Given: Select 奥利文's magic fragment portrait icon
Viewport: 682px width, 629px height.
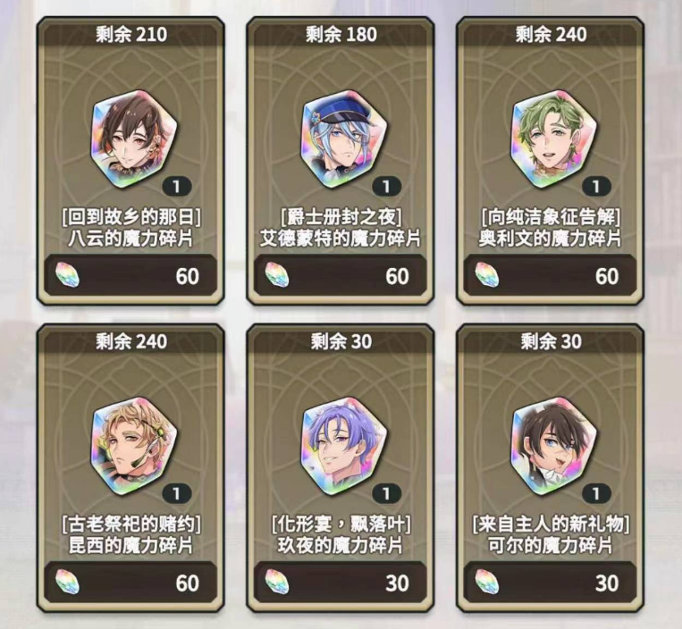Looking at the screenshot, I should [x=553, y=139].
